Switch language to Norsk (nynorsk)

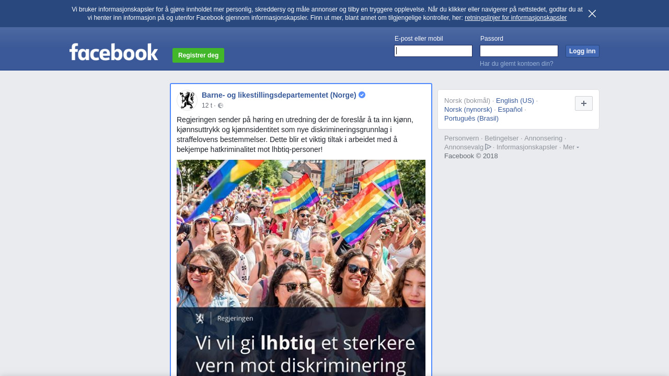[468, 110]
